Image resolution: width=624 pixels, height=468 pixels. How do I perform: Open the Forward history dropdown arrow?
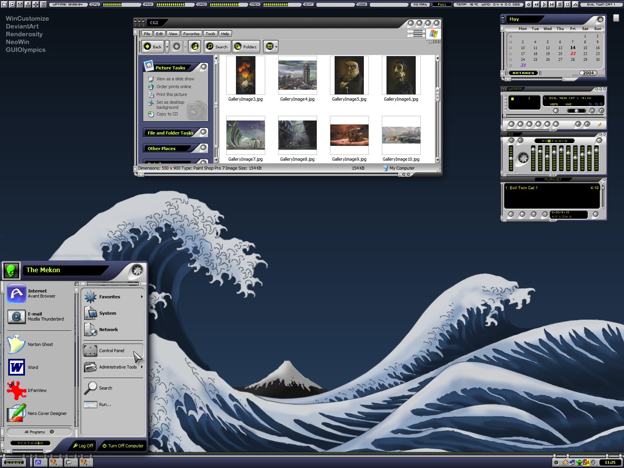point(185,47)
